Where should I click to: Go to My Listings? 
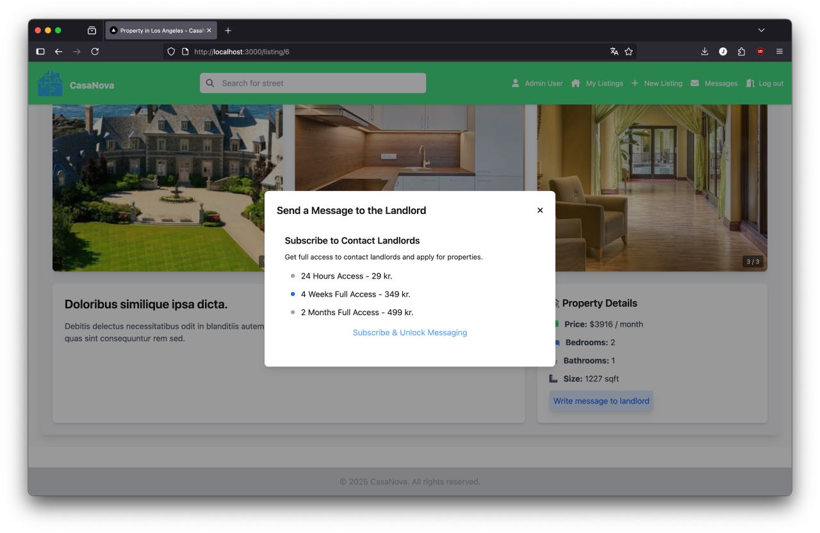(596, 83)
